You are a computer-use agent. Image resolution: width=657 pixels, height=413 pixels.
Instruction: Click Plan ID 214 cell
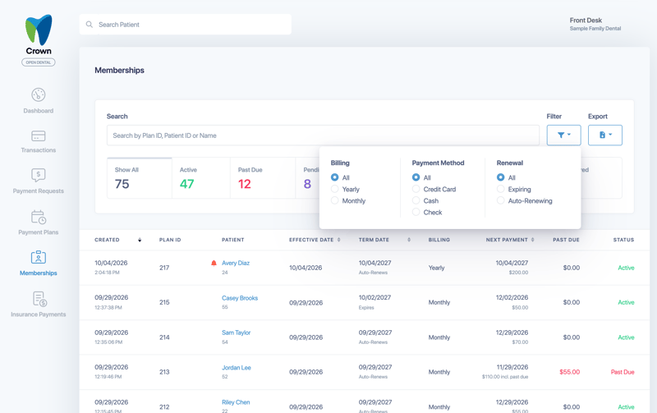[164, 337]
